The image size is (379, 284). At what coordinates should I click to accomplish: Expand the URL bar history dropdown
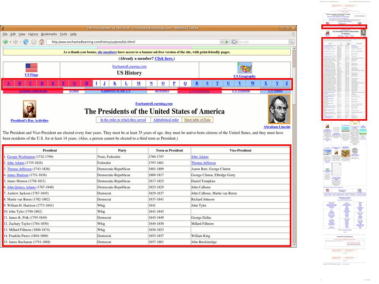pyautogui.click(x=222, y=42)
